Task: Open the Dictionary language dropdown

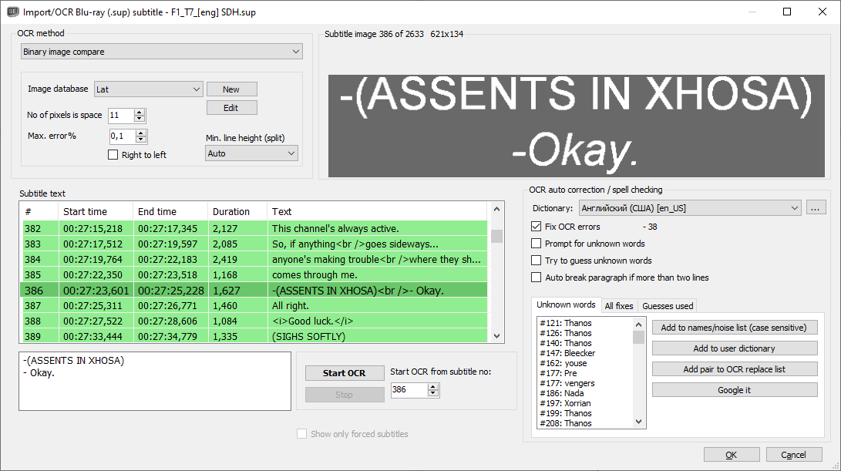Action: 688,207
